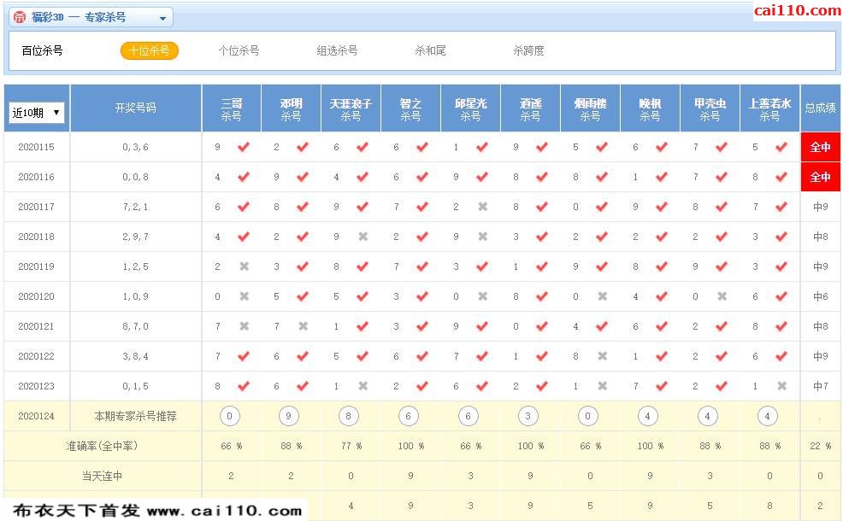Click the gray cross for 甲壳虫 in row 2020120

[722, 296]
